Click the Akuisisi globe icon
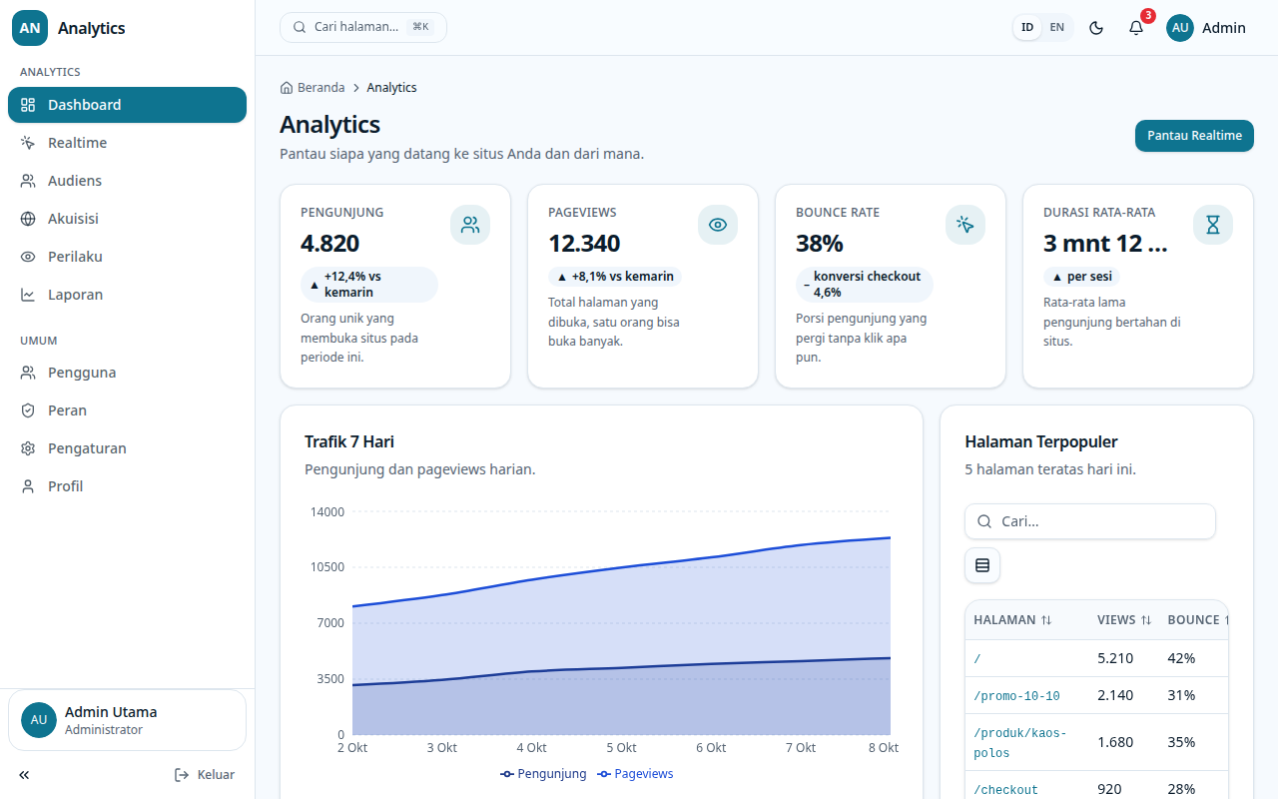The height and width of the screenshot is (799, 1278). [28, 219]
